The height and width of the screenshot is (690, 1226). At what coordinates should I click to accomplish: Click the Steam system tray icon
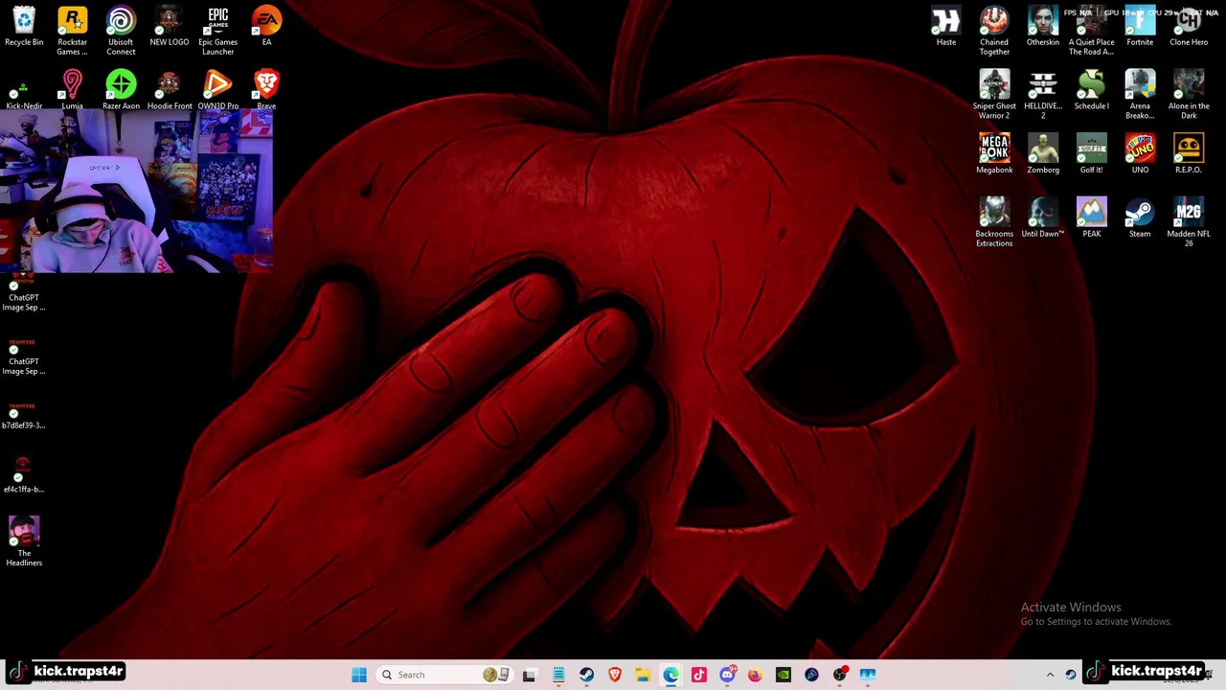click(x=1071, y=675)
